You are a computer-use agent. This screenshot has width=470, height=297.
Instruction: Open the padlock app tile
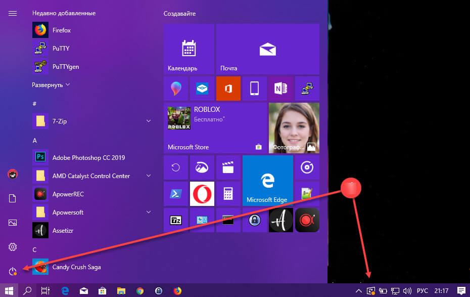(255, 220)
